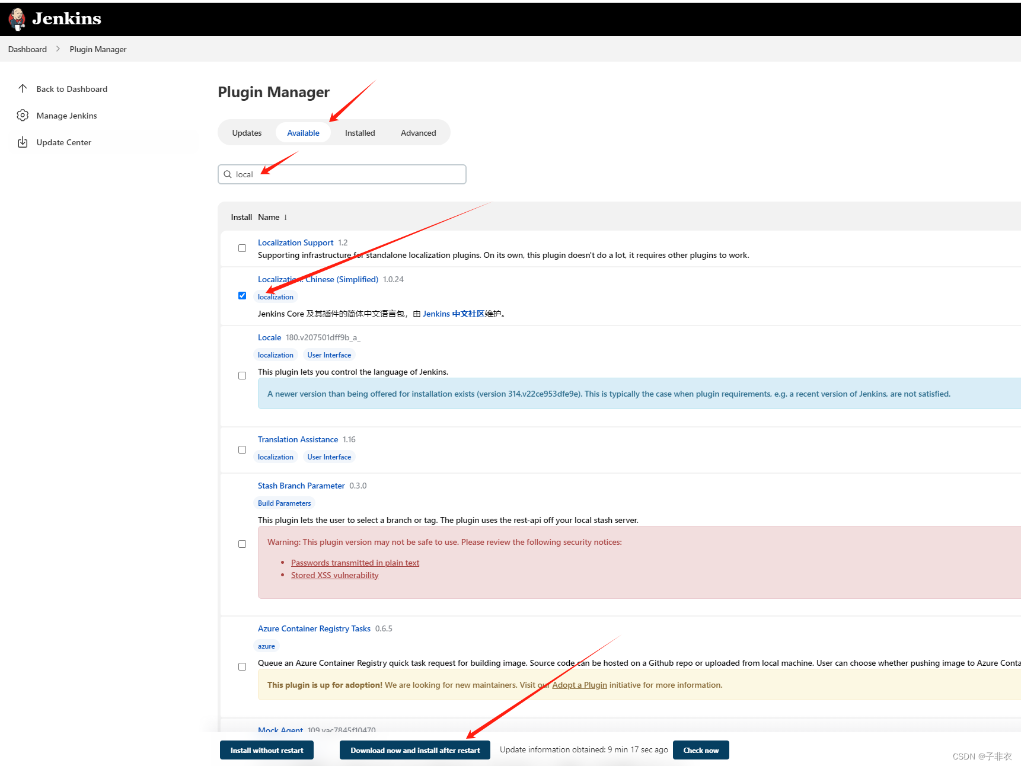Open the Locale plugin link

point(269,337)
